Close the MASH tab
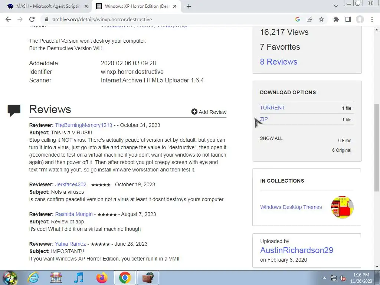The height and width of the screenshot is (285, 380). click(x=86, y=6)
